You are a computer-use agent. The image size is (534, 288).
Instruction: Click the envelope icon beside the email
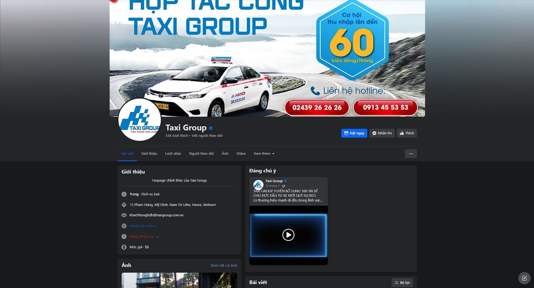124,215
